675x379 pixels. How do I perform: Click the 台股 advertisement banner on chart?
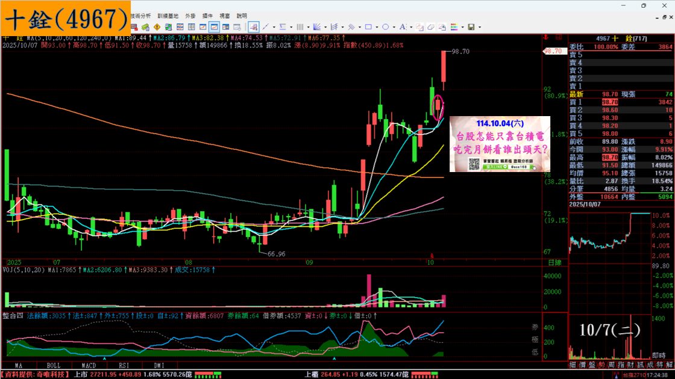[500, 144]
